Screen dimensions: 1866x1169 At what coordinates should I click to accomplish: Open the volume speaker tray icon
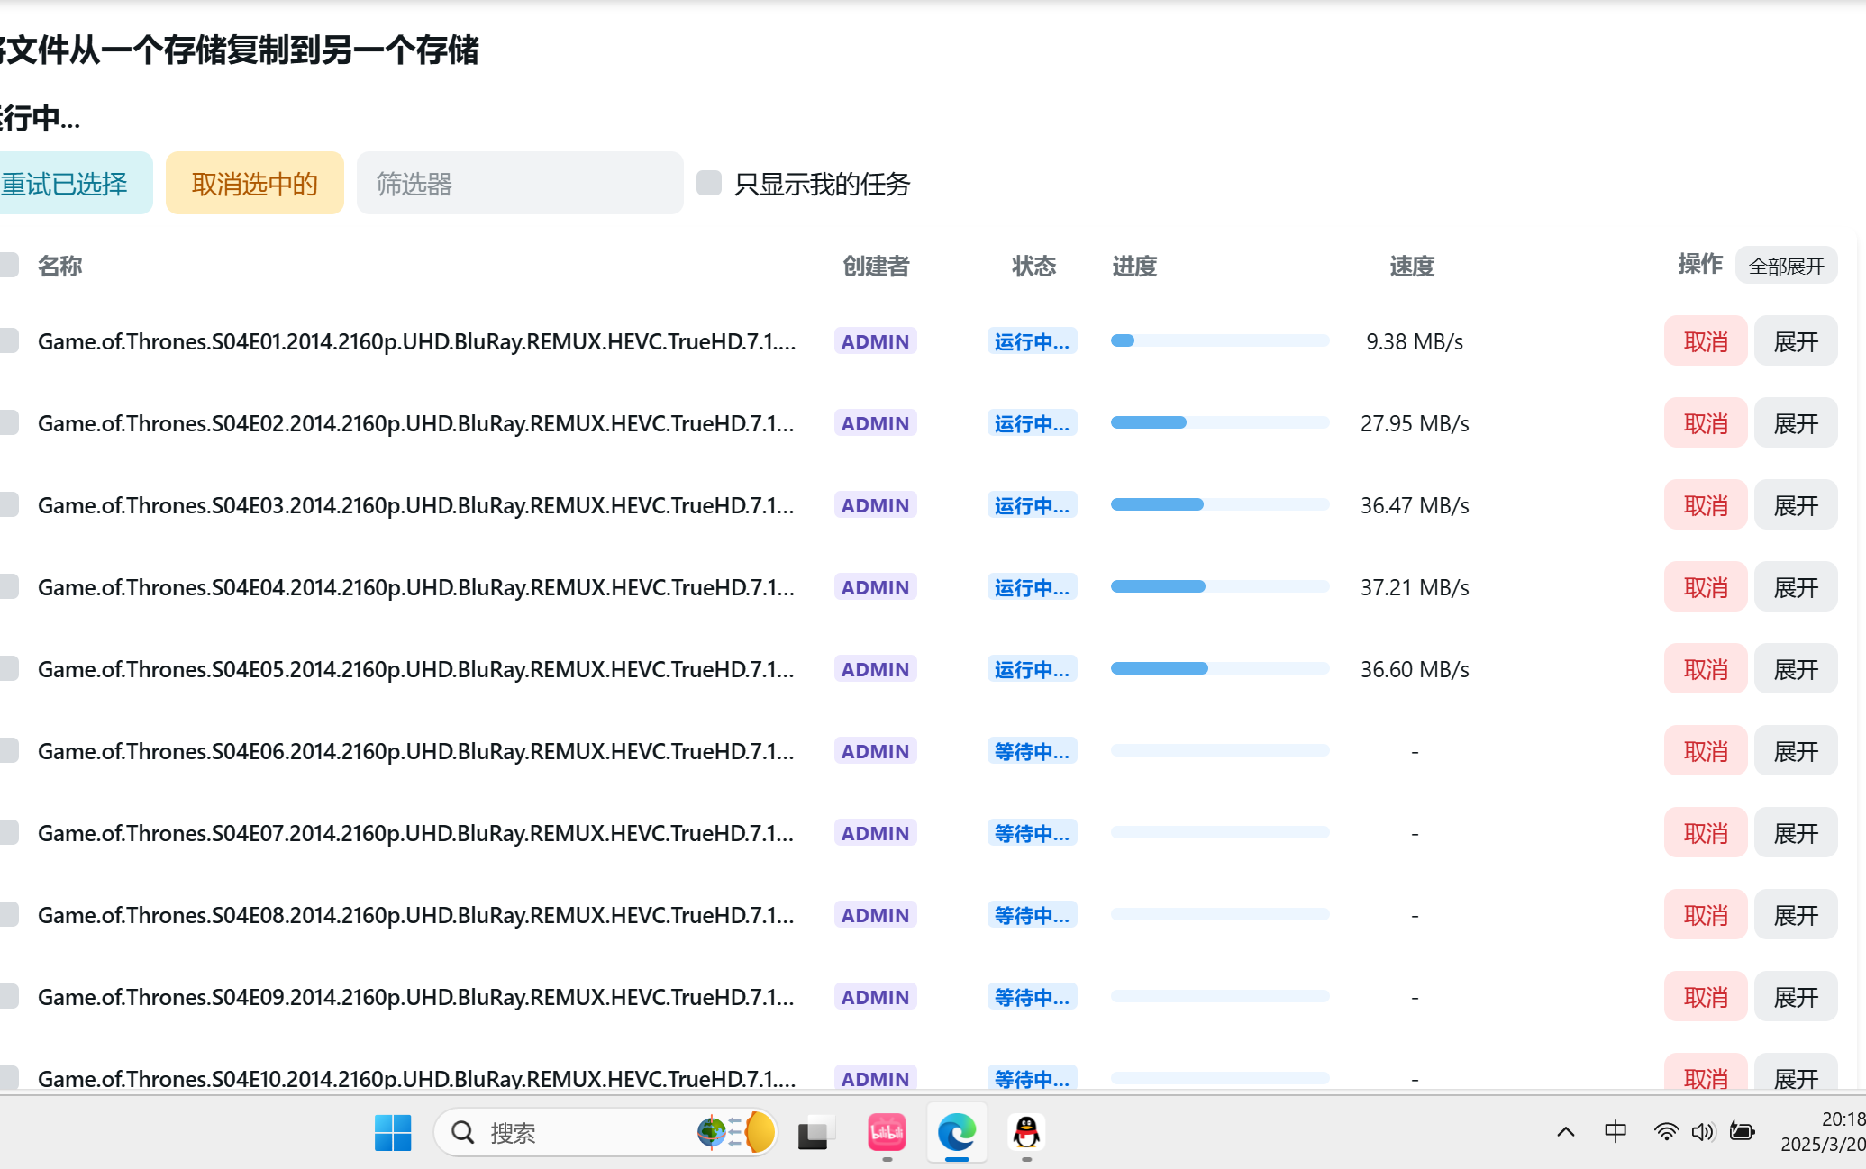(1703, 1132)
